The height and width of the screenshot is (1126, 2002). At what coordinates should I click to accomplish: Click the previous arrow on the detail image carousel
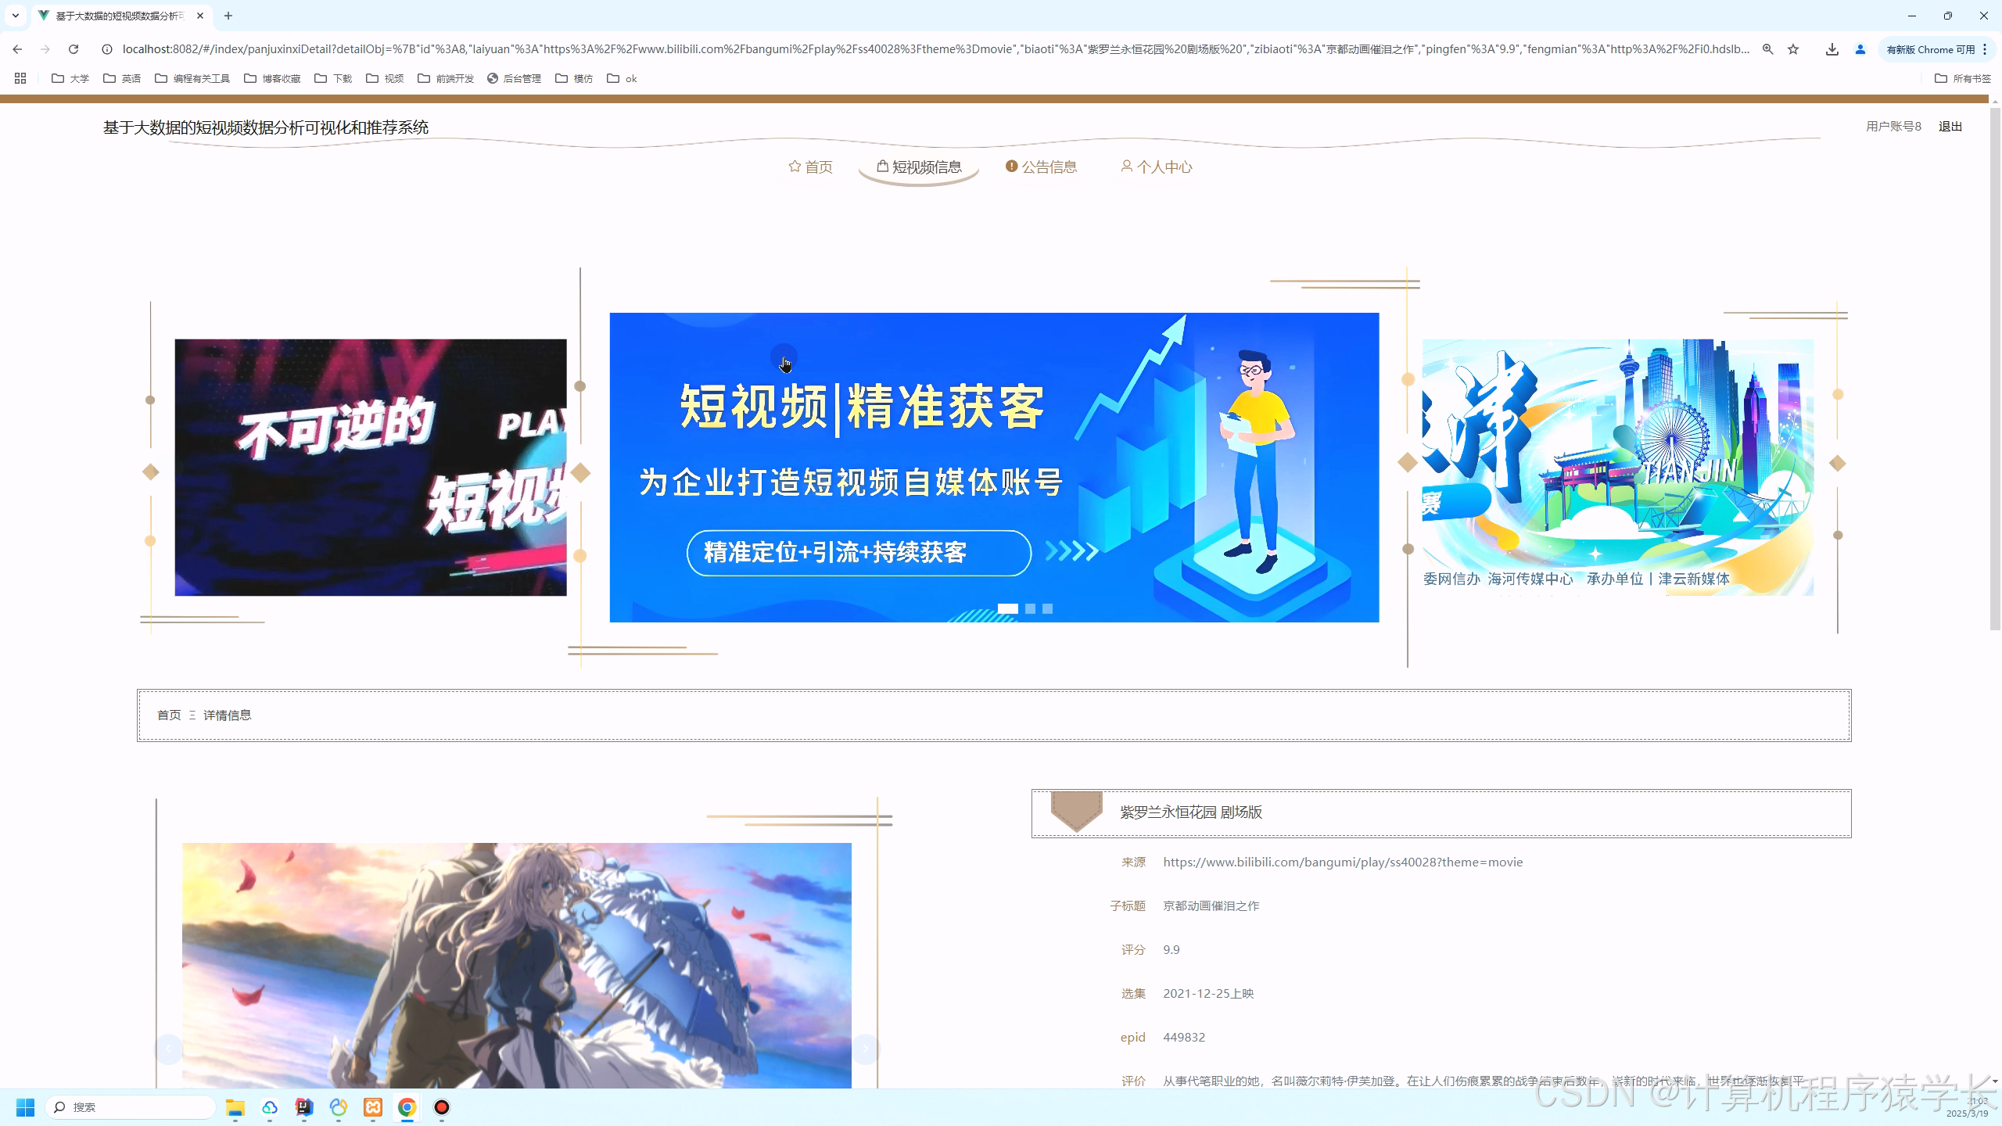coord(170,1049)
